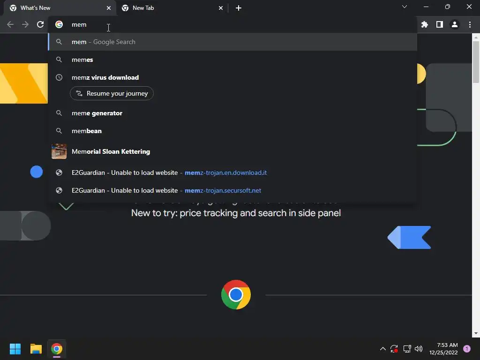This screenshot has height=360, width=480.
Task: Click the globe icon of en.download.it entry
Action: (59, 172)
